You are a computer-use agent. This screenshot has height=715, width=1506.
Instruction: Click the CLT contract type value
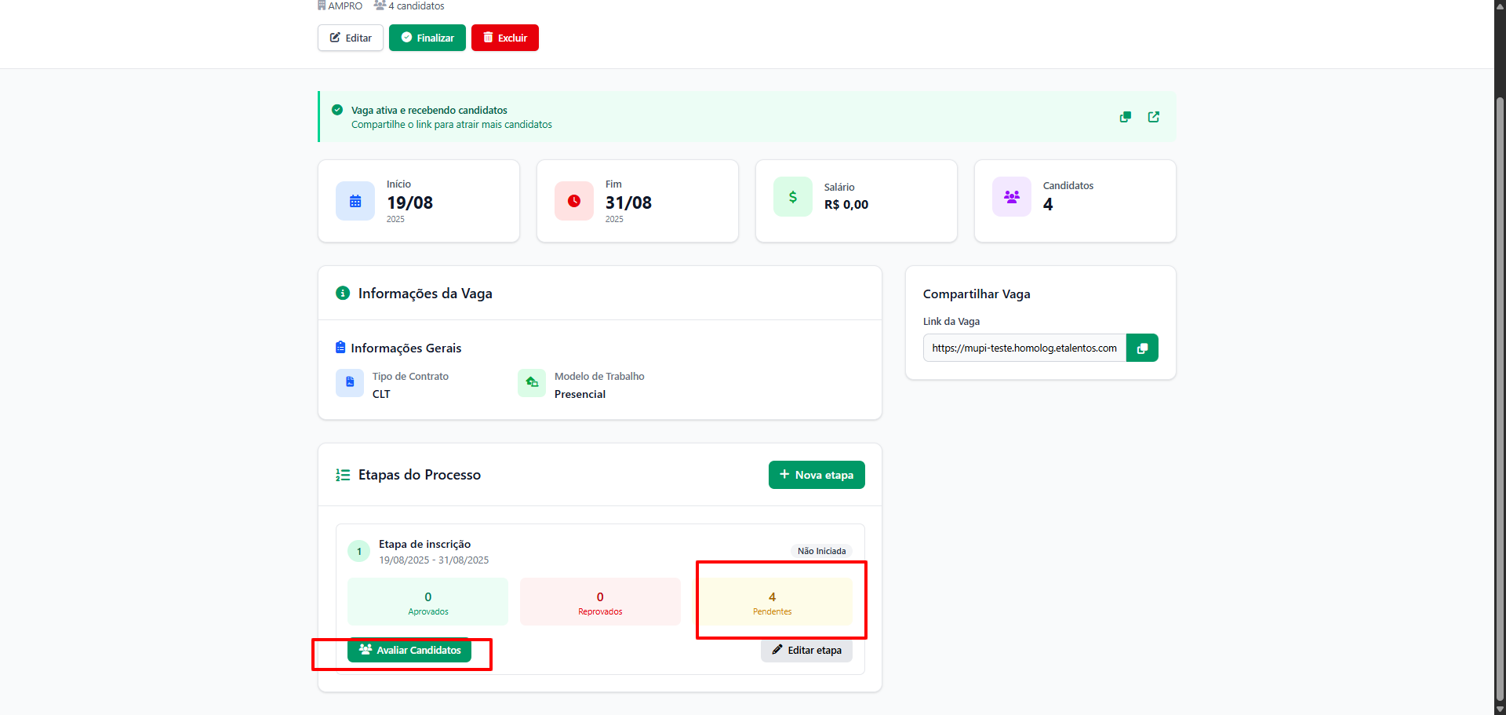coord(381,394)
